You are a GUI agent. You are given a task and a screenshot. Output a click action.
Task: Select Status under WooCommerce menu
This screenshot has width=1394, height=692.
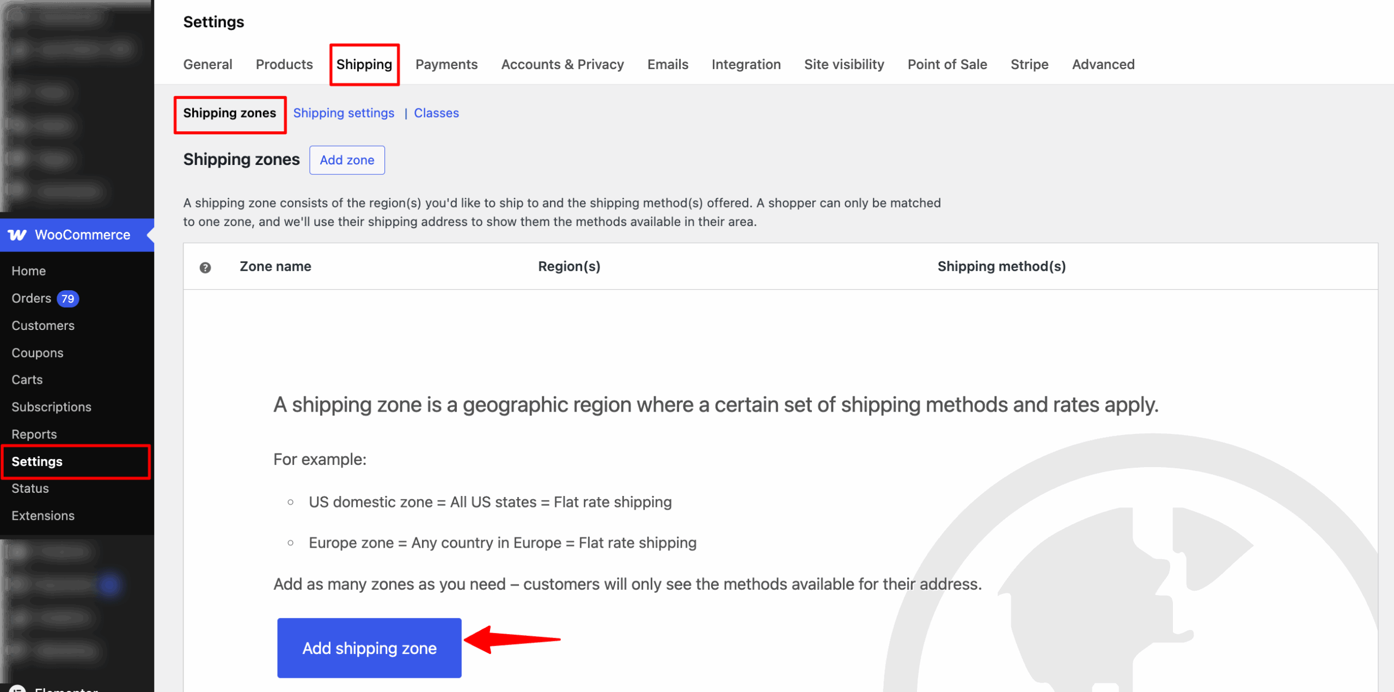(30, 488)
